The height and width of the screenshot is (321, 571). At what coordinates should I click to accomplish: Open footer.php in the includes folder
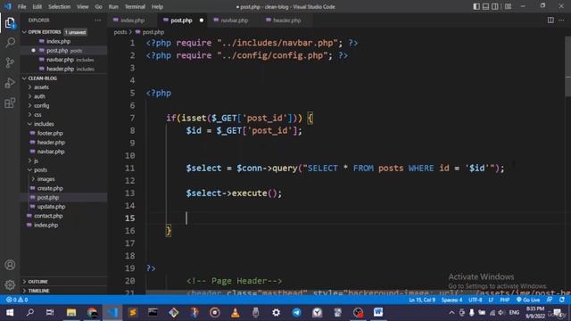click(x=50, y=133)
